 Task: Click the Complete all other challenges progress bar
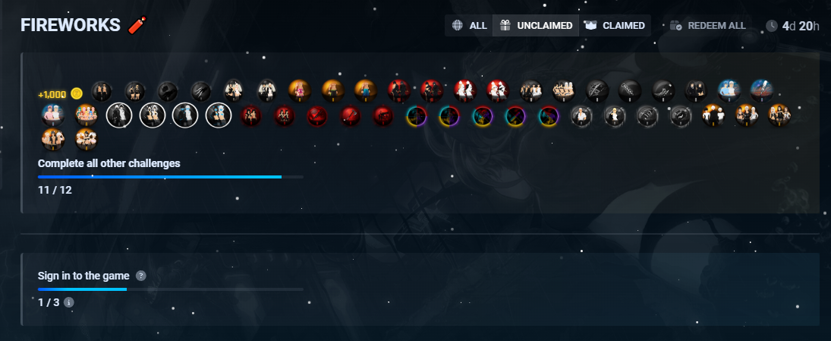(171, 177)
